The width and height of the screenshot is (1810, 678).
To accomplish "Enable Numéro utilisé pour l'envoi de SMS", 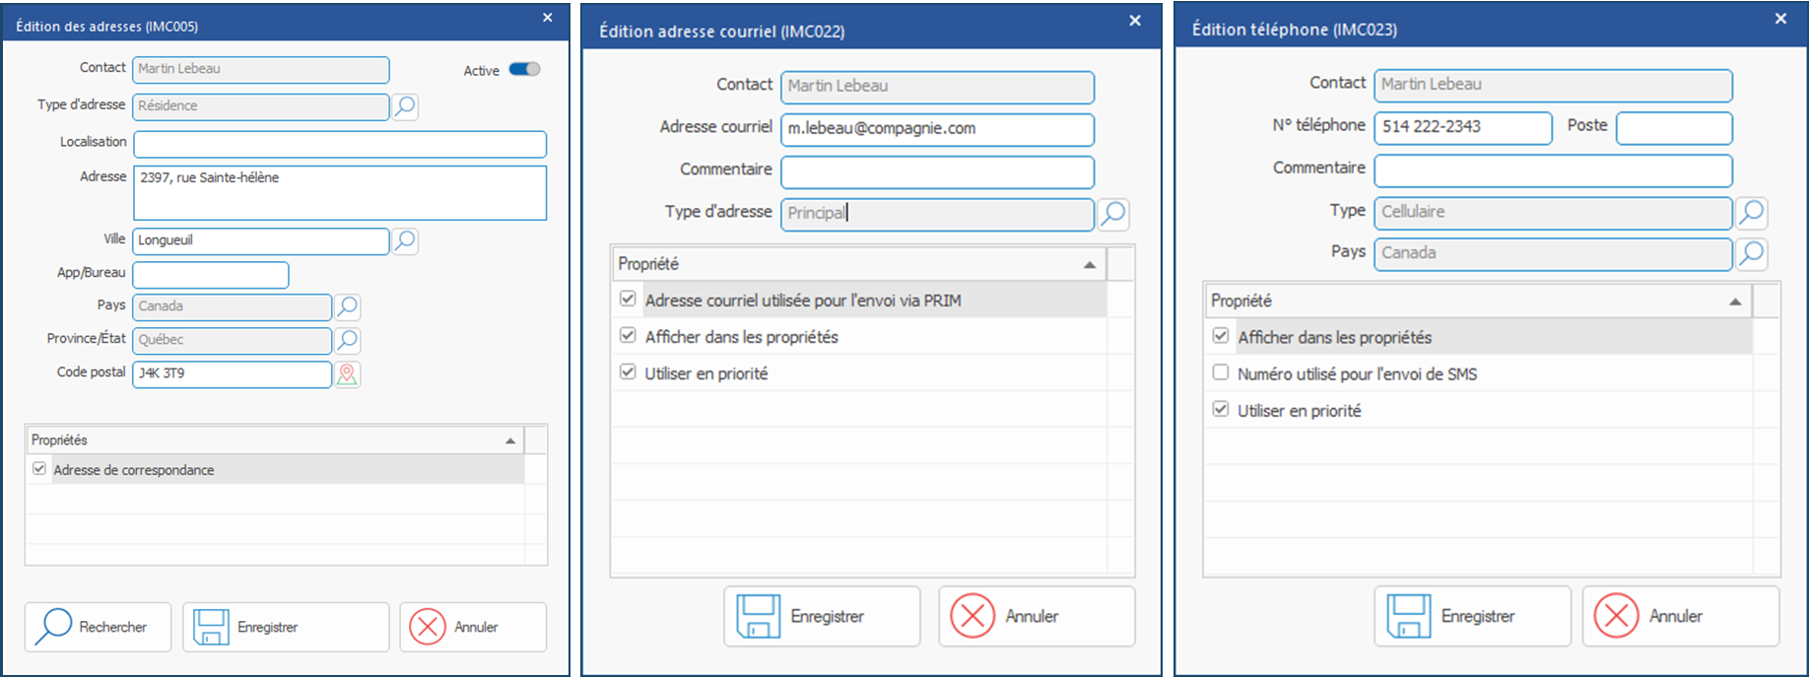I will (1221, 373).
